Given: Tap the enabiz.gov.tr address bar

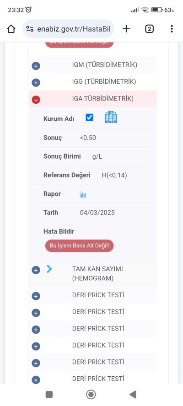Looking at the screenshot, I should click(68, 29).
